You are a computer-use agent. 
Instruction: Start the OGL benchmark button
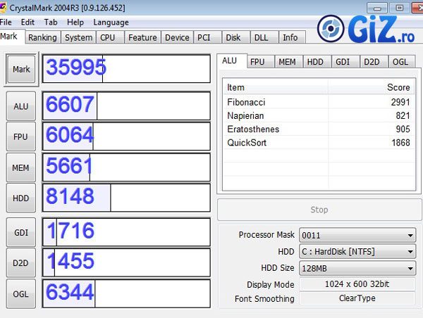[21, 293]
